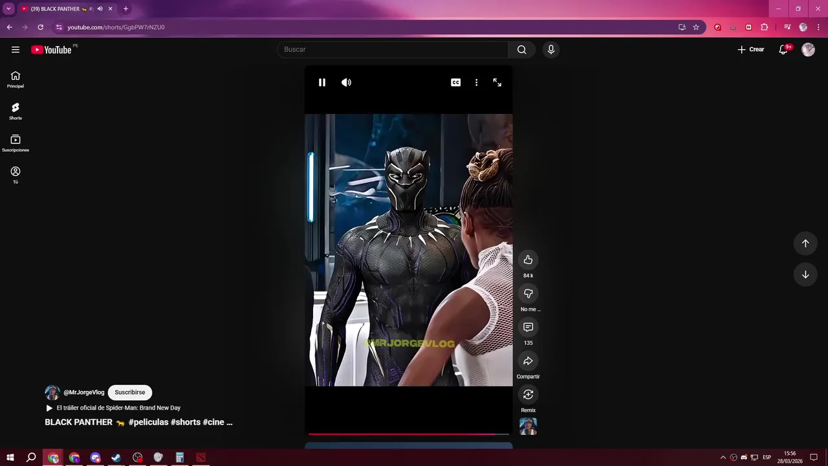Image resolution: width=828 pixels, height=466 pixels.
Task: Focus the Buscar search field
Action: tap(393, 50)
